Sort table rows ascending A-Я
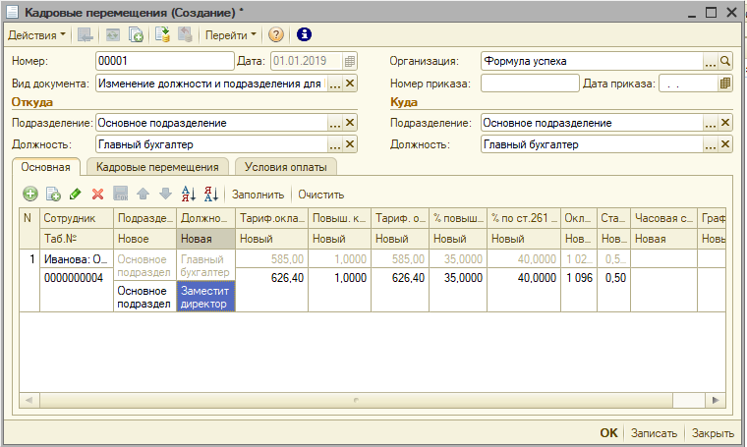Viewport: 747px width, 447px height. coord(190,195)
